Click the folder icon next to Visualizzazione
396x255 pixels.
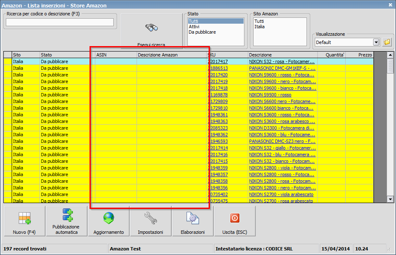coord(387,42)
